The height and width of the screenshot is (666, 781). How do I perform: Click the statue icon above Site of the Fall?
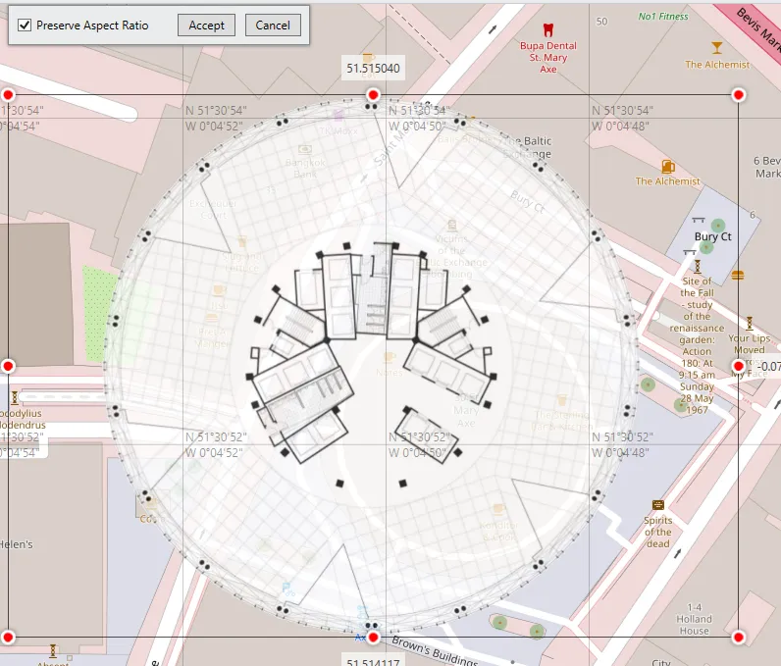click(697, 266)
